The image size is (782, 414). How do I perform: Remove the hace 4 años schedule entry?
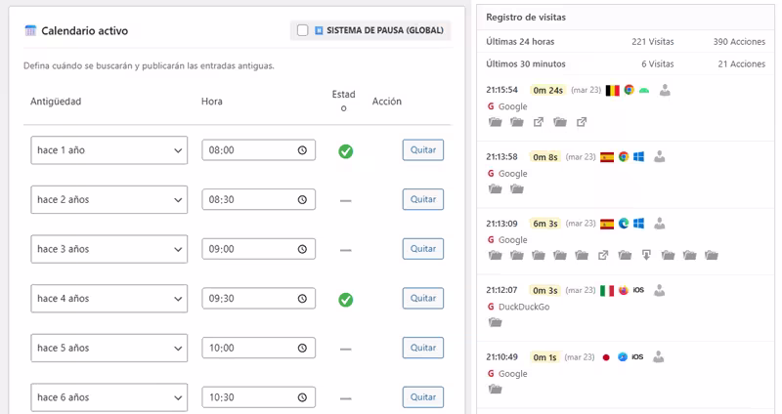[x=422, y=298]
